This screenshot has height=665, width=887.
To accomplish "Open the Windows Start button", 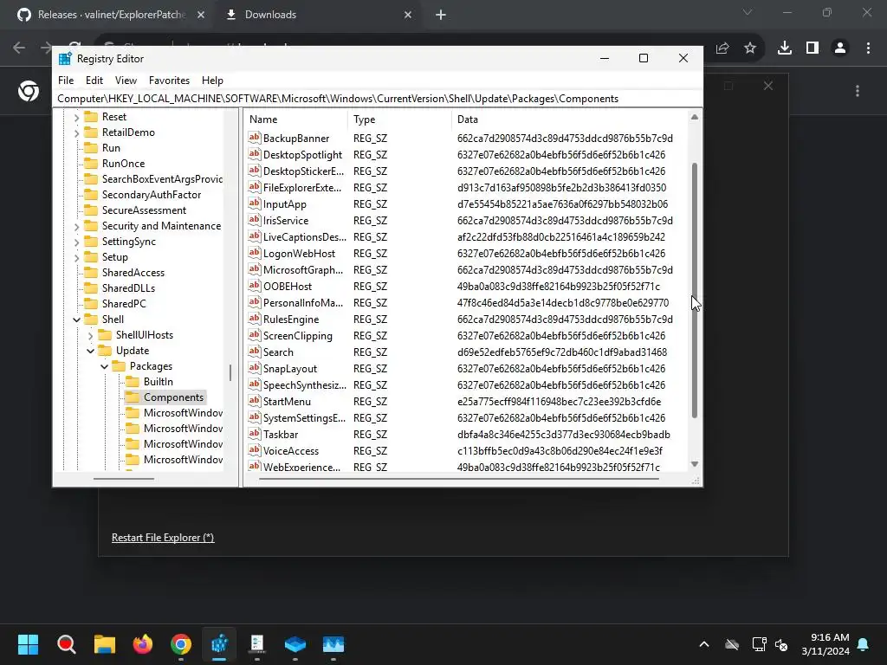I will click(28, 644).
